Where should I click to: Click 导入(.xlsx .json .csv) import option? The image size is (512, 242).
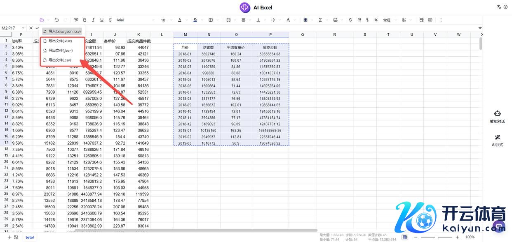tap(63, 31)
